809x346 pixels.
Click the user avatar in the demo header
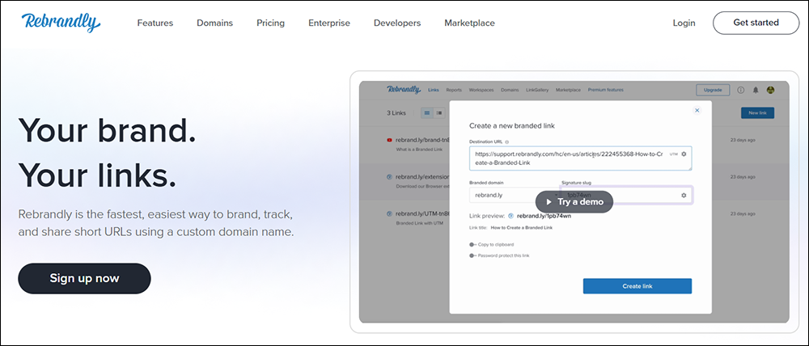click(770, 90)
